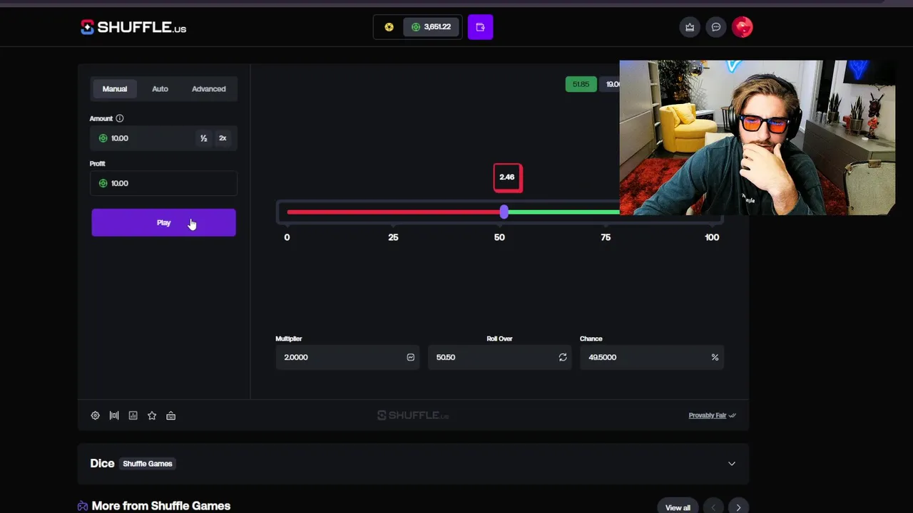The height and width of the screenshot is (513, 913).
Task: Open the red user avatar menu
Action: 743,27
